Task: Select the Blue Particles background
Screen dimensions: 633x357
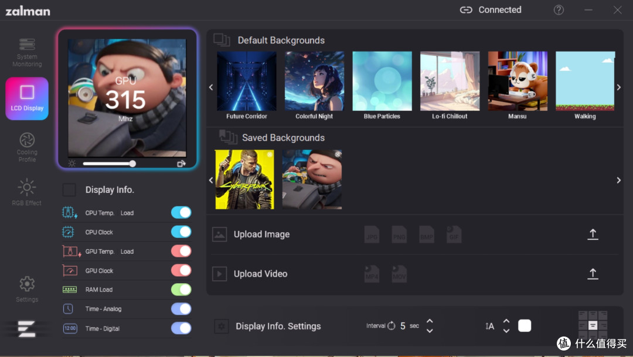Action: coord(382,81)
